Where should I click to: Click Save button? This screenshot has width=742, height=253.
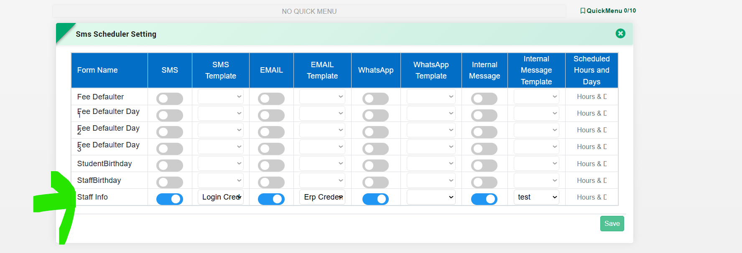[x=612, y=223]
